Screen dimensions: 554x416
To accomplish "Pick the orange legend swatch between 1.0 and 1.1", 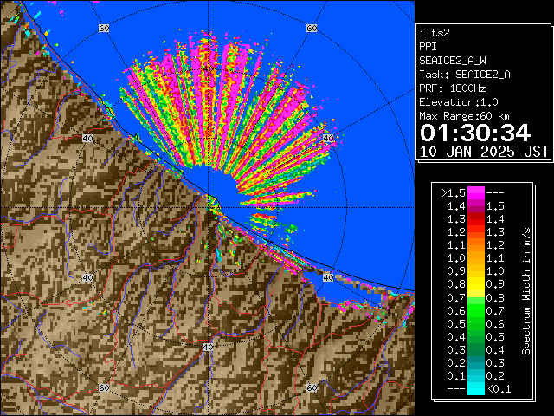I will pyautogui.click(x=476, y=258).
